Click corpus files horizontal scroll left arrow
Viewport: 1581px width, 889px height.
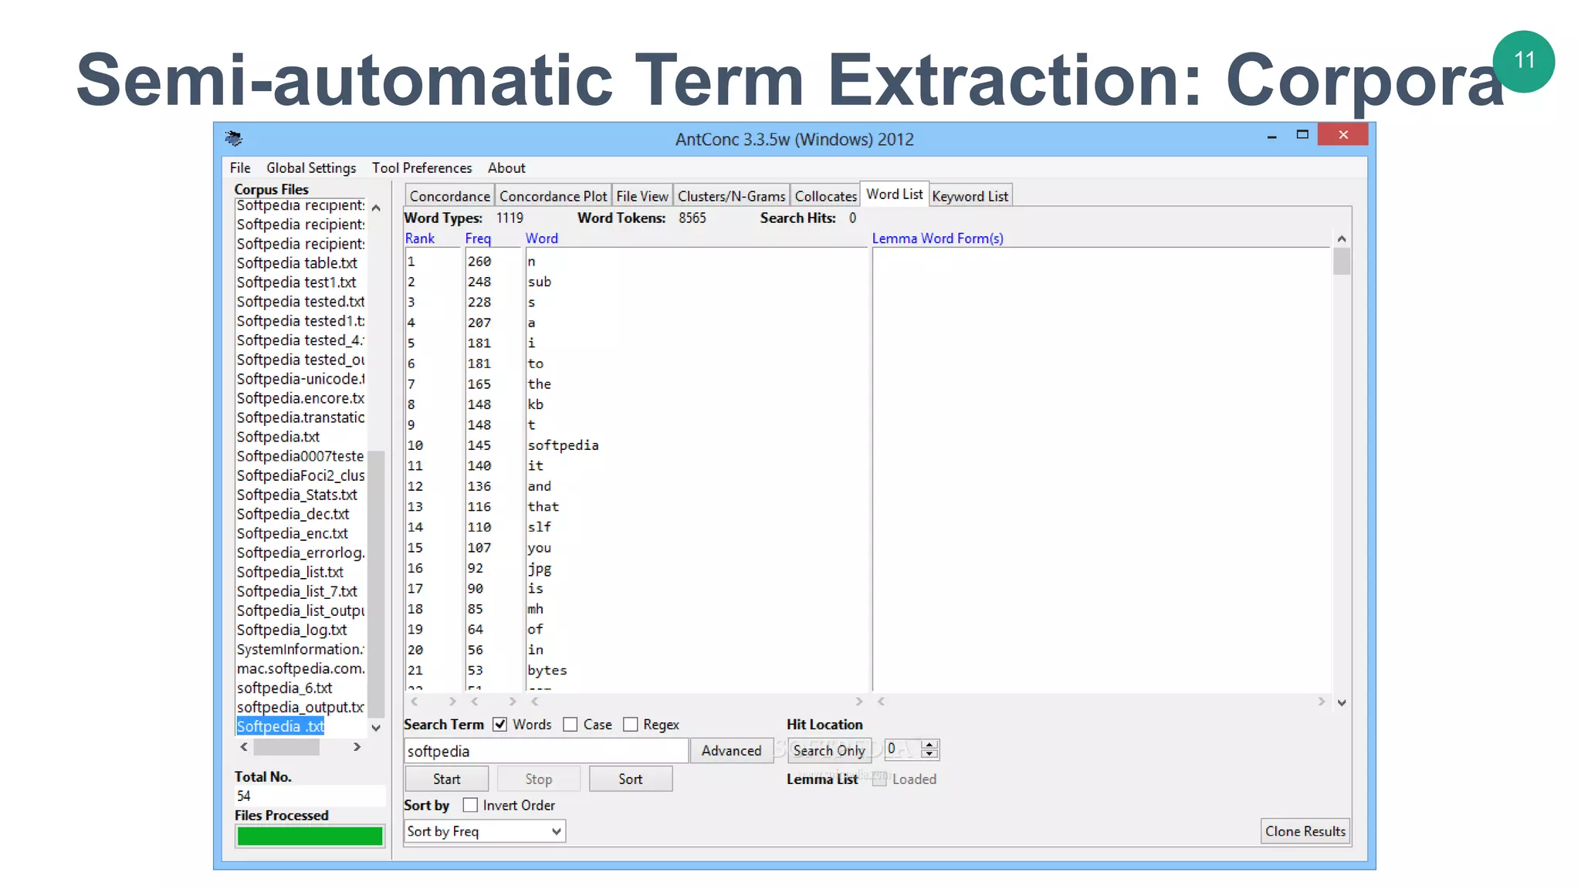pyautogui.click(x=244, y=746)
